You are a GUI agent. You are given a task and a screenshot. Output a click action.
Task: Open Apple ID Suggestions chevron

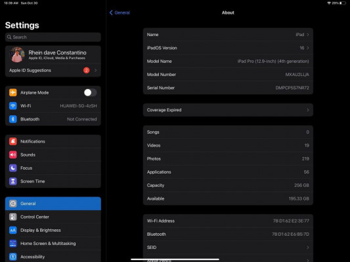click(x=95, y=70)
